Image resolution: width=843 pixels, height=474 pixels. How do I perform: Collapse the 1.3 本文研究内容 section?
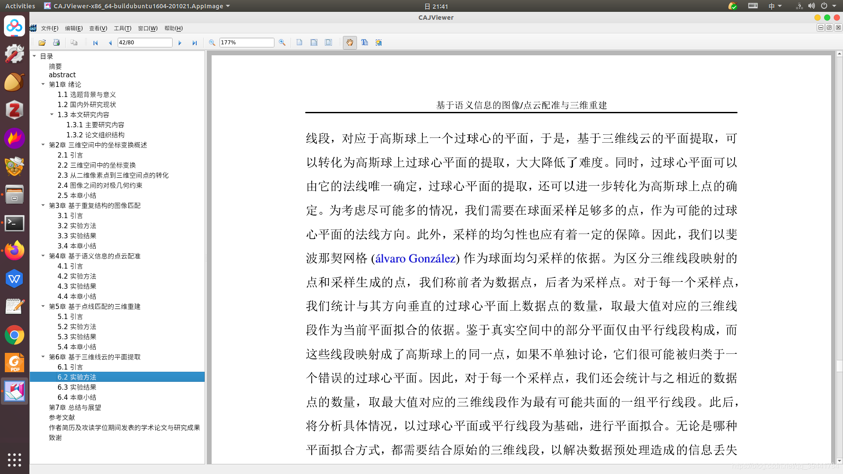pos(52,114)
